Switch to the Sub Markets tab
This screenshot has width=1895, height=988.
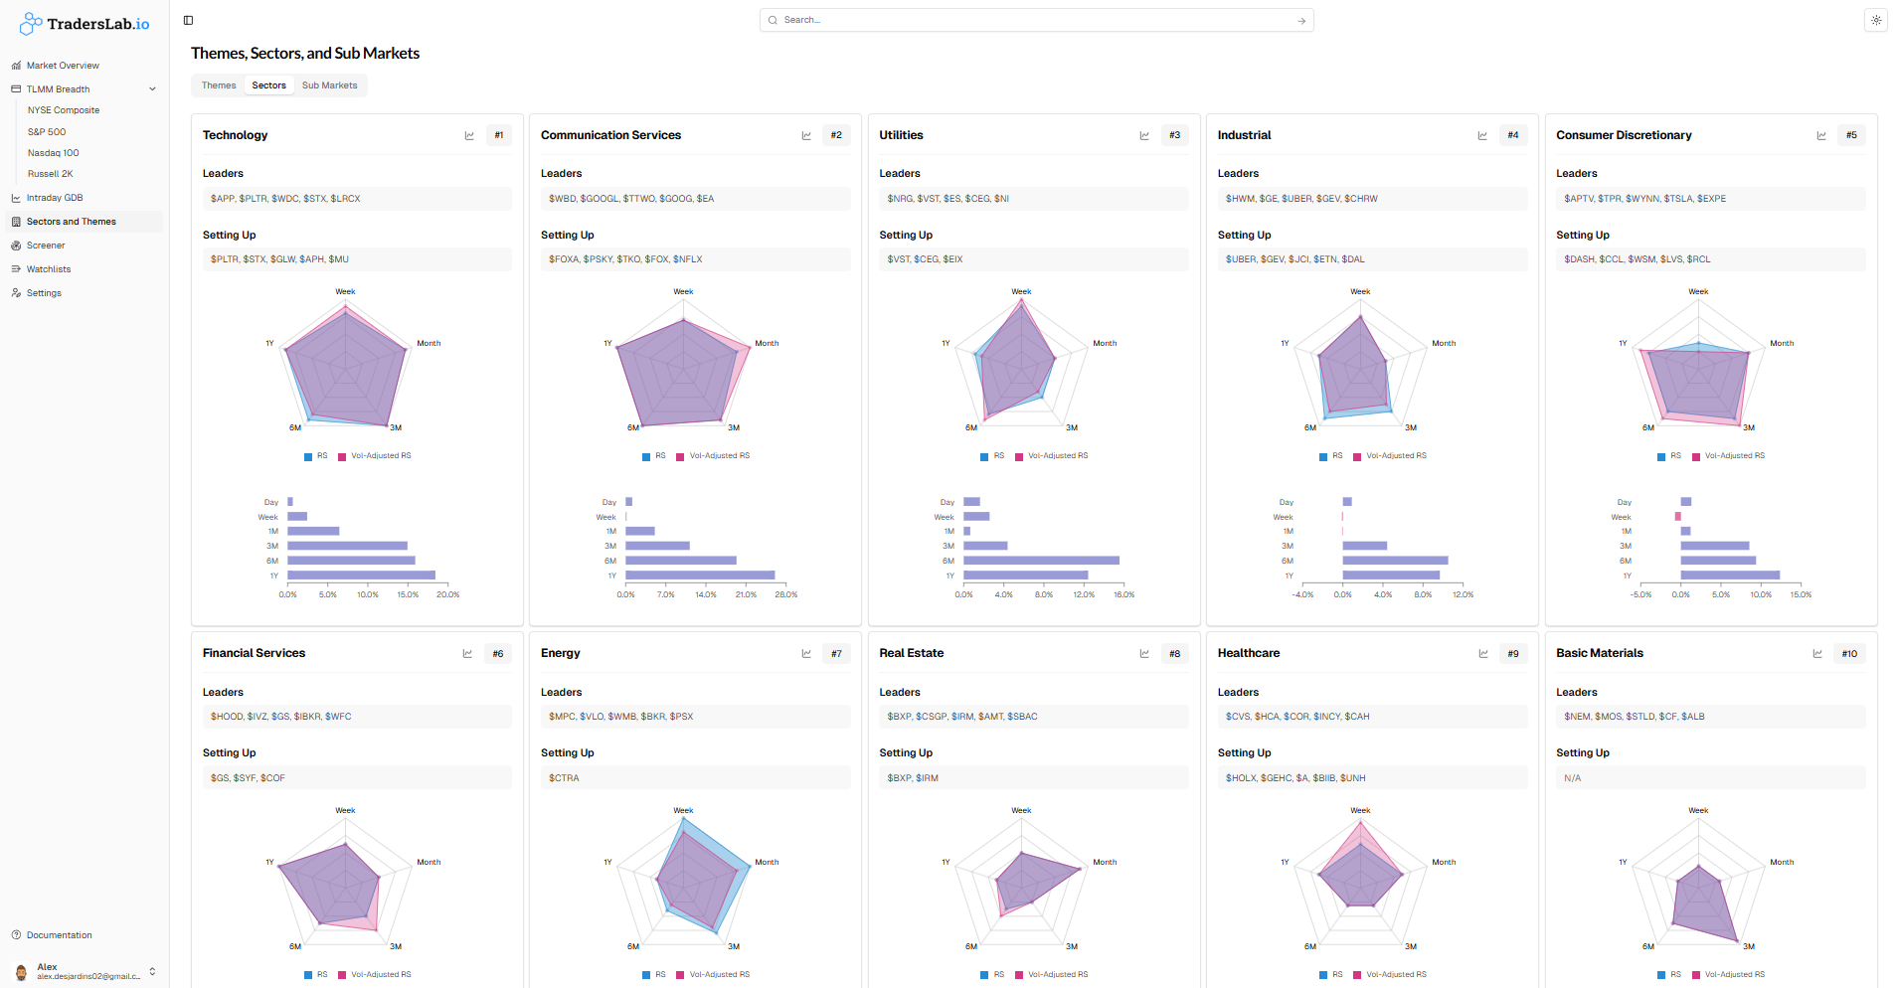coord(329,85)
